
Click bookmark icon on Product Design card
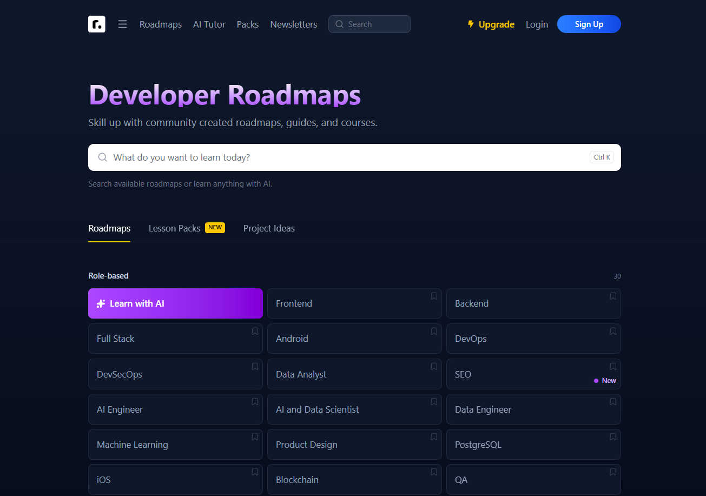point(434,437)
